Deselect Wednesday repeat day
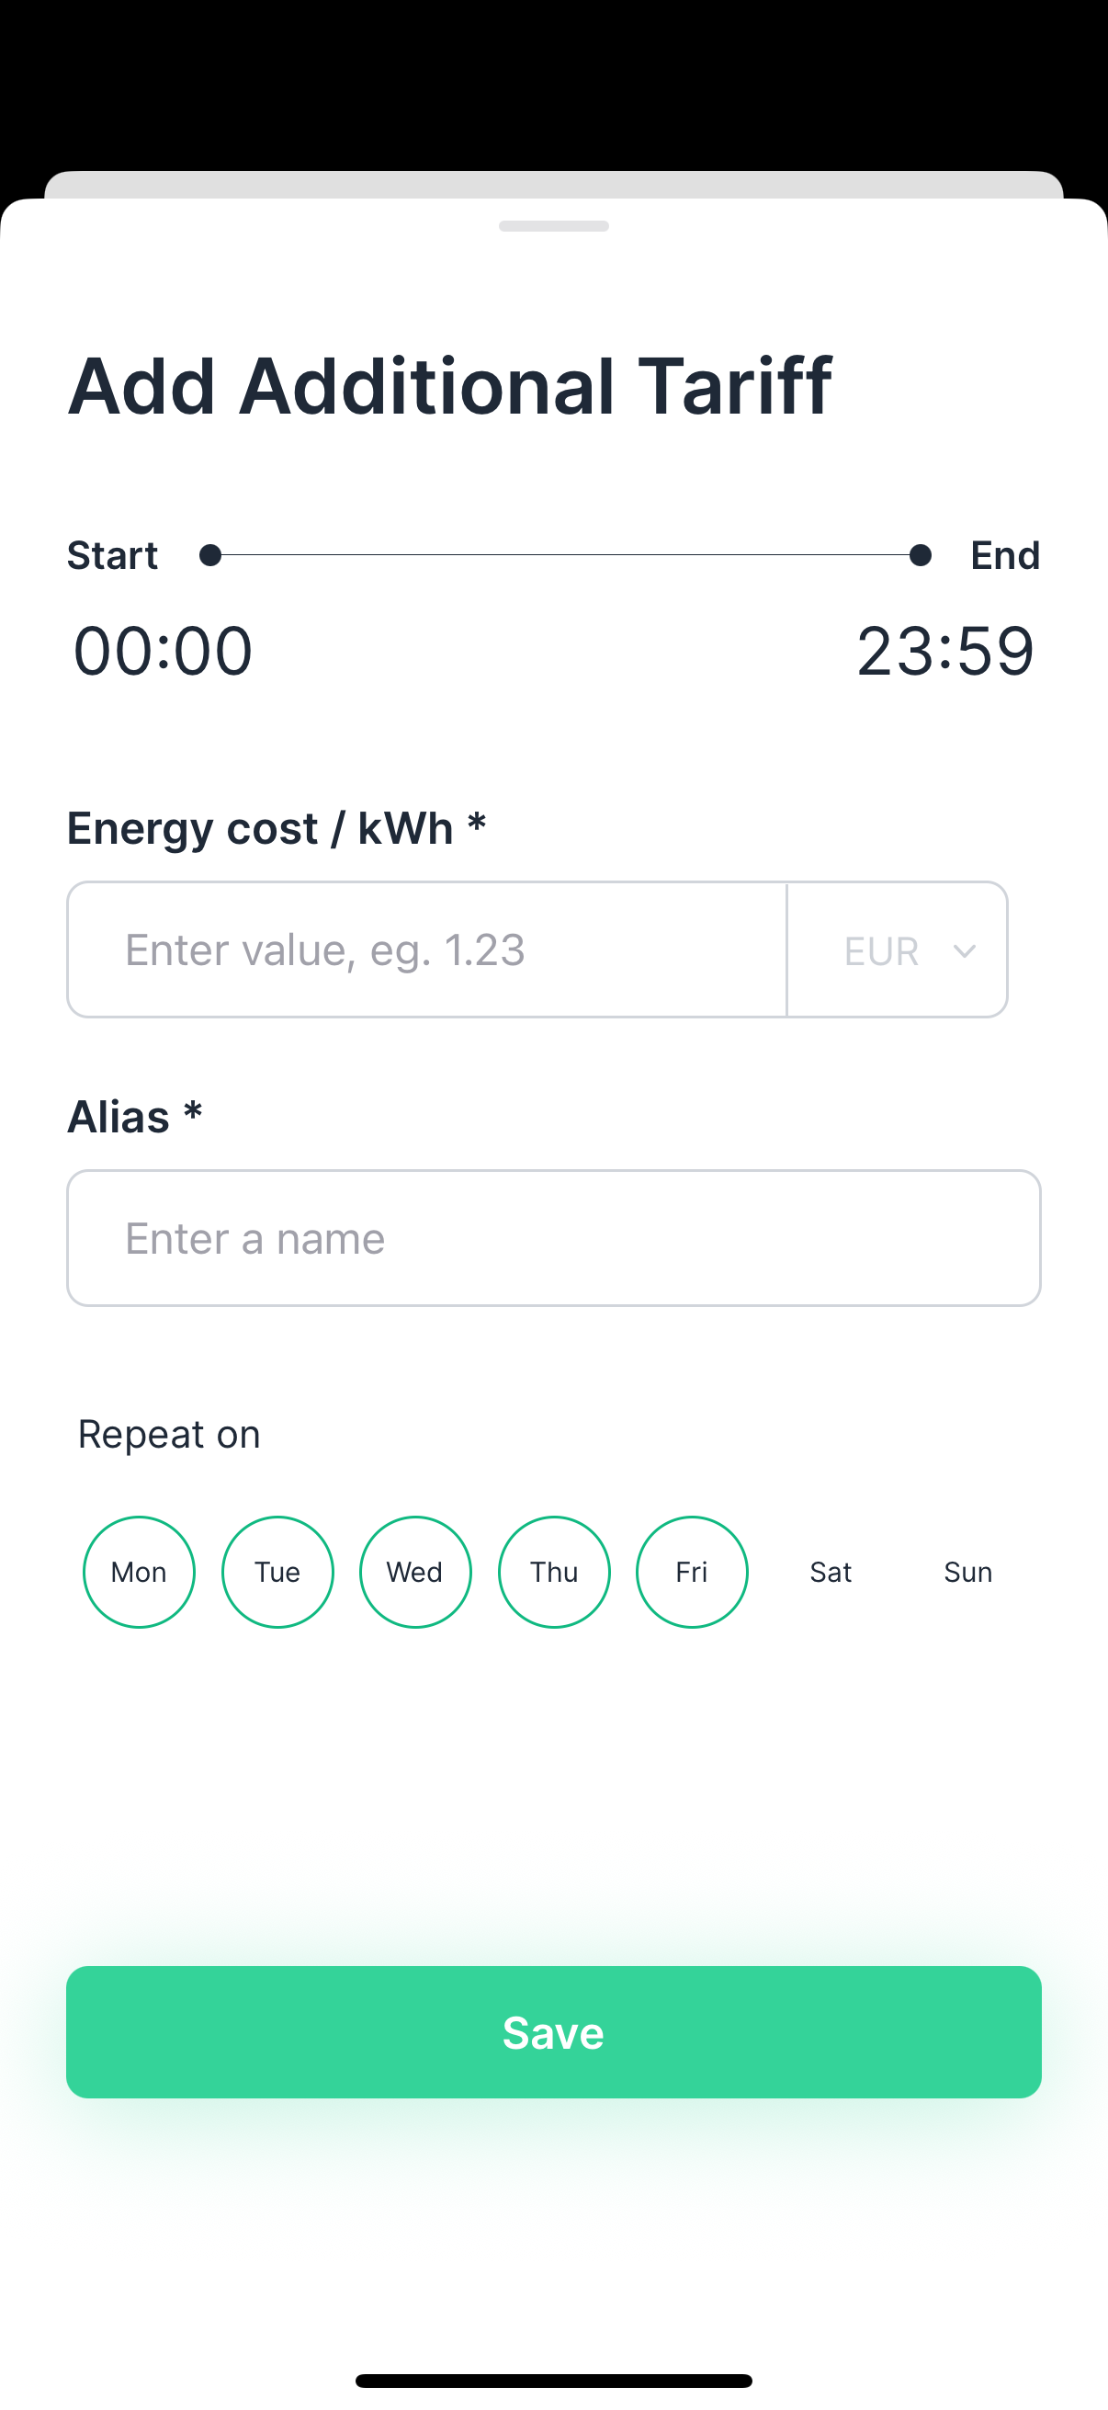This screenshot has width=1108, height=2410. tap(415, 1572)
